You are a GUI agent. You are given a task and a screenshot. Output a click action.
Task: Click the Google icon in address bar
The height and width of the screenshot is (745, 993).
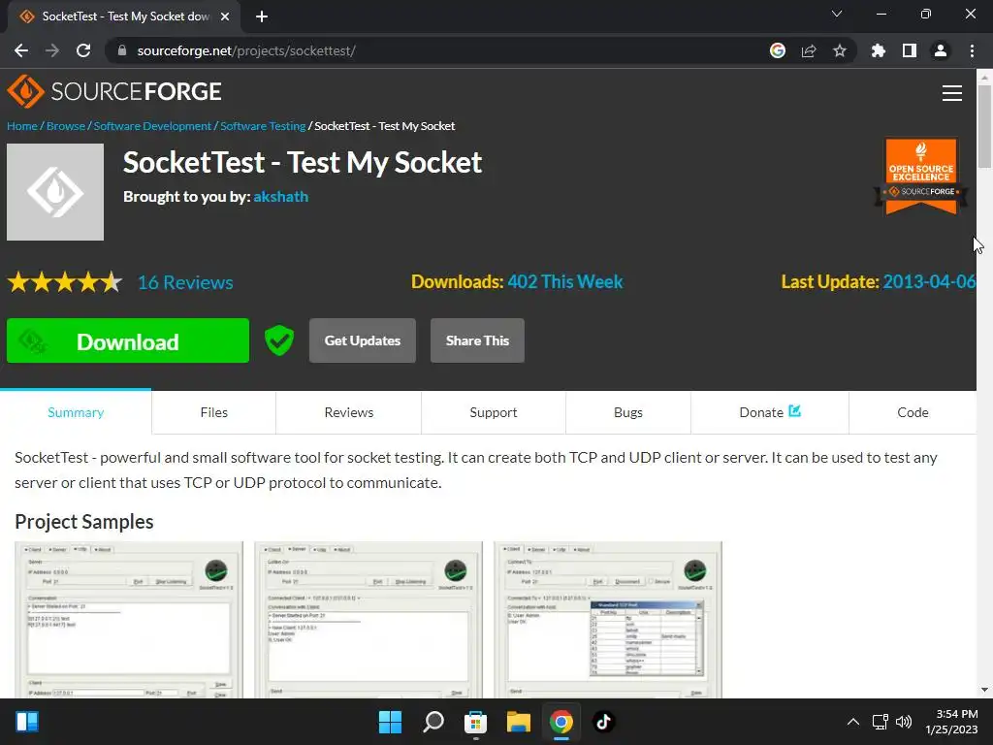778,50
